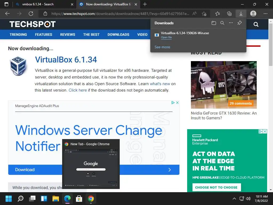273x205 pixels.
Task: Open Widgets from the taskbar
Action: [x=44, y=199]
